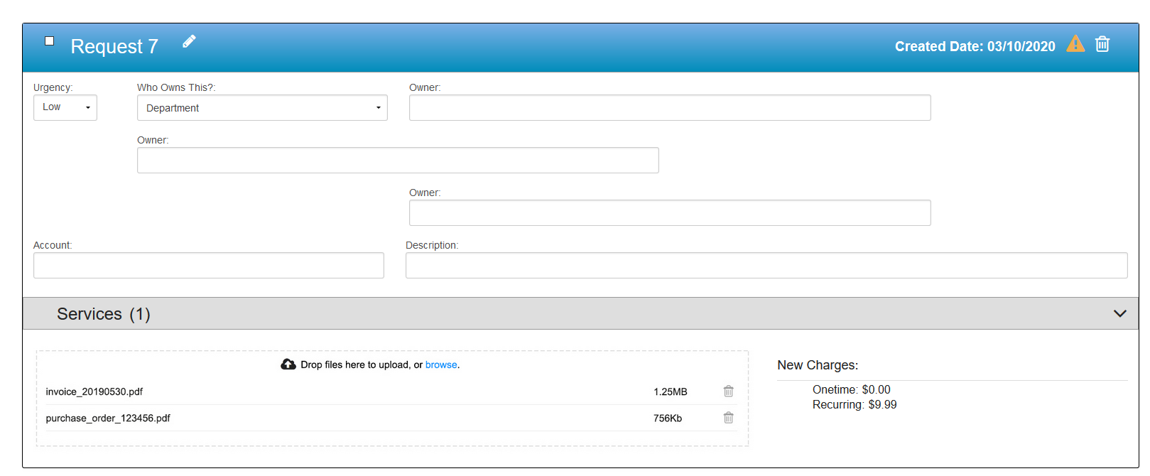Delete invoice_20190530.pdf with its trash icon
Screen dimensions: 1150x476
728,391
